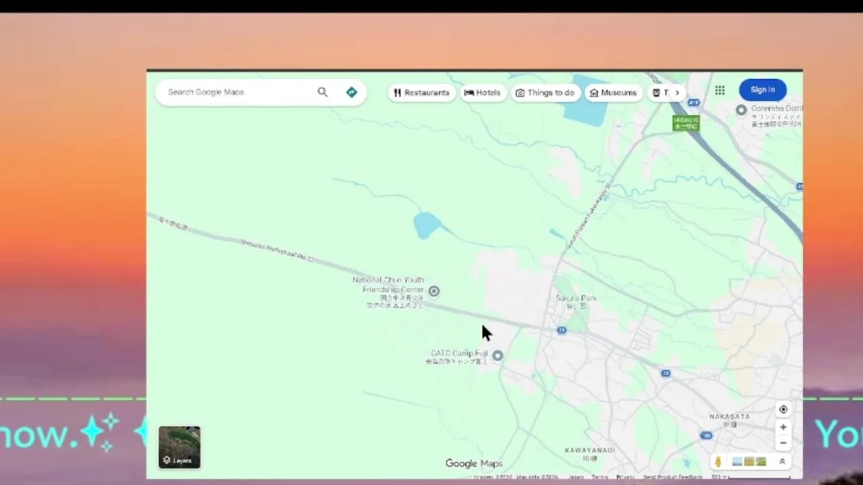Open the Privacy link
Viewport: 863px width, 485px height.
625,477
